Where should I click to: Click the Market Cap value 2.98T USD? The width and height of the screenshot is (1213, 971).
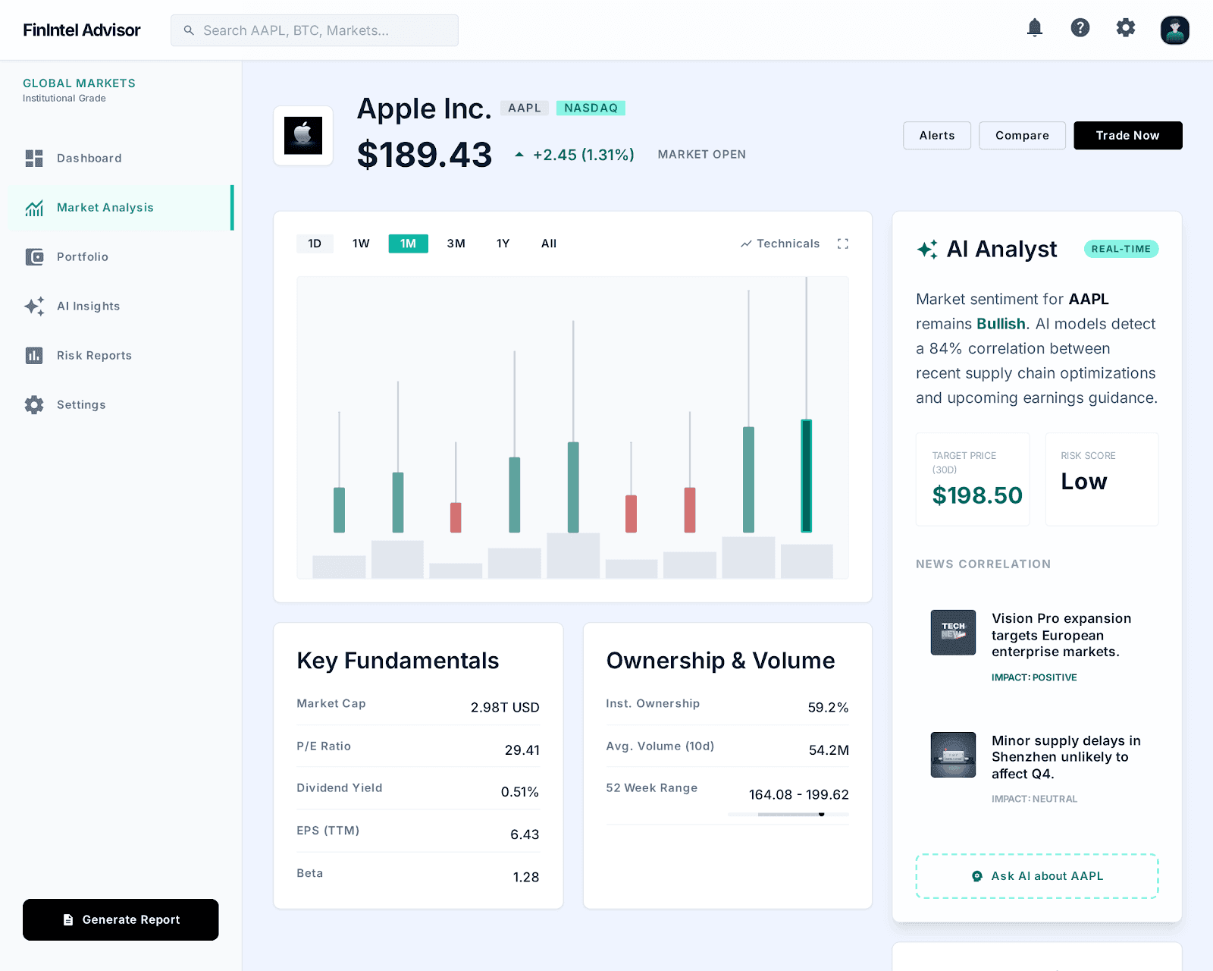point(505,707)
